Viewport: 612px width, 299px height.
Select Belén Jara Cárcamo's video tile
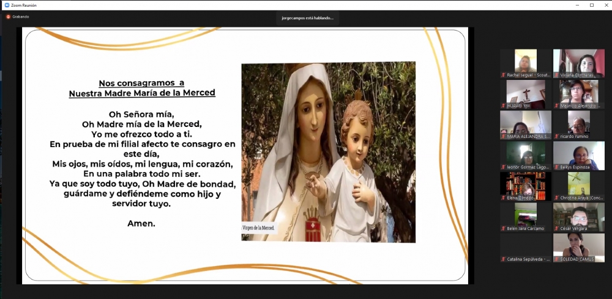[x=526, y=214]
